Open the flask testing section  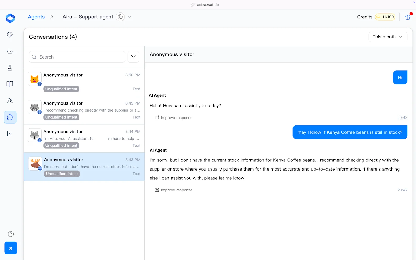click(10, 68)
